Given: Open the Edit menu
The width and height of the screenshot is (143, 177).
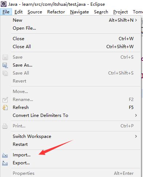Looking at the screenshot, I should 19,12.
